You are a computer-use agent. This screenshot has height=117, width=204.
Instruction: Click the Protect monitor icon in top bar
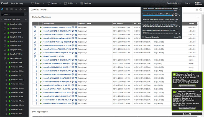click(x=32, y=3)
